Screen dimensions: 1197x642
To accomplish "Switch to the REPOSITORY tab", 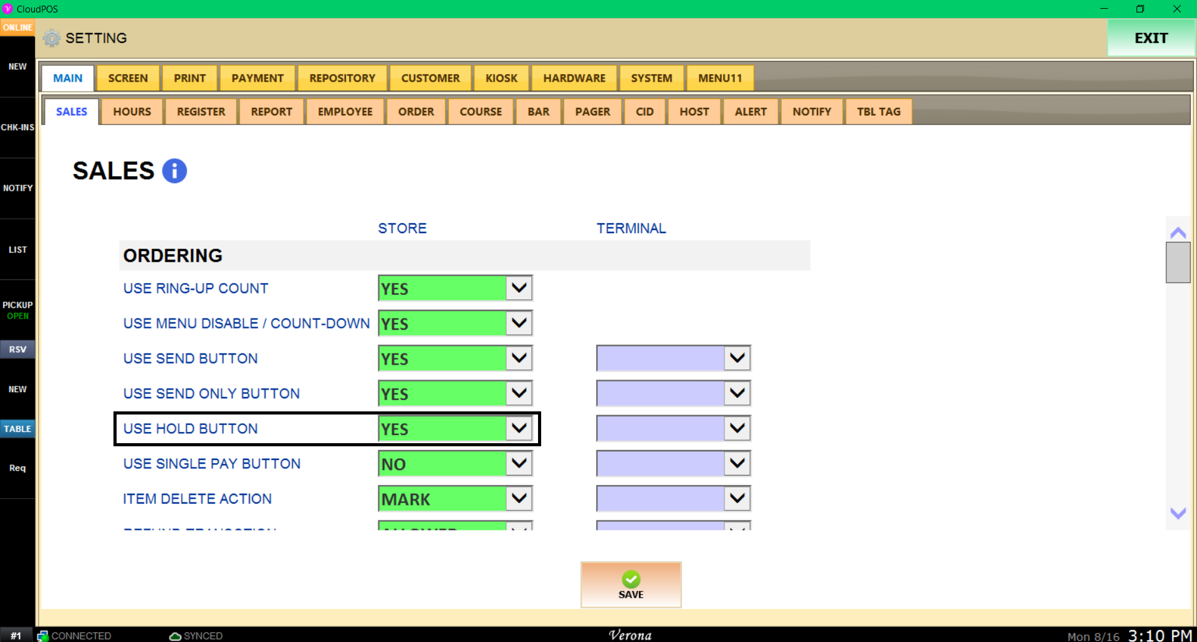I will click(x=342, y=78).
